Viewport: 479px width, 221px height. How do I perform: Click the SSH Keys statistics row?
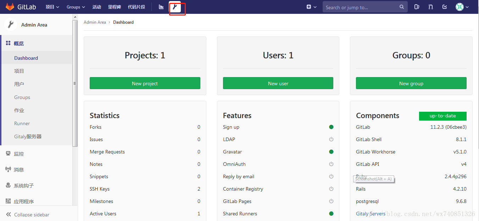click(x=145, y=189)
